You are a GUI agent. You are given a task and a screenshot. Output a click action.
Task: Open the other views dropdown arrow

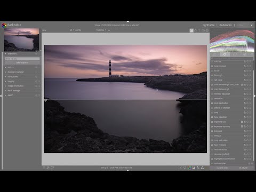252,25
